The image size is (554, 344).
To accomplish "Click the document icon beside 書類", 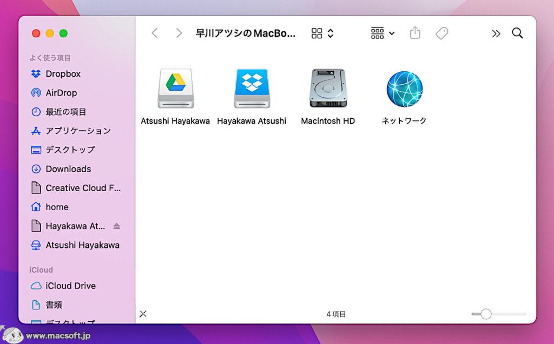I will click(x=36, y=305).
